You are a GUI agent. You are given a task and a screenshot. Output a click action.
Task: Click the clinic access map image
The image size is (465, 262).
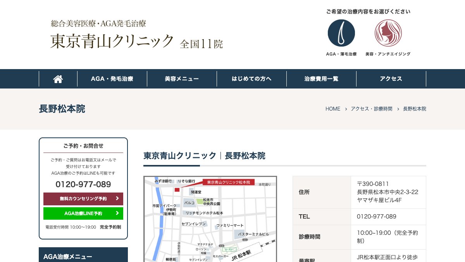(x=210, y=219)
